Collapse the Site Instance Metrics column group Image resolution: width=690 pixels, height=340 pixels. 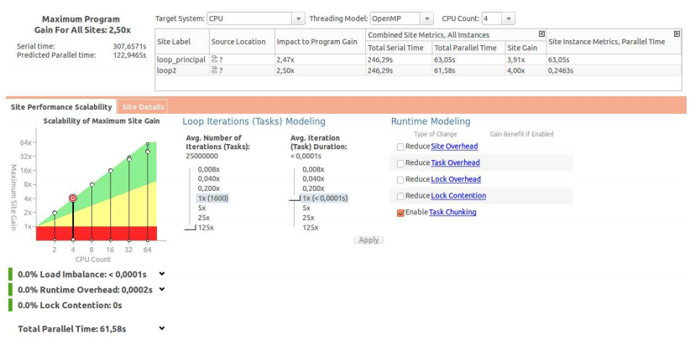[x=677, y=33]
